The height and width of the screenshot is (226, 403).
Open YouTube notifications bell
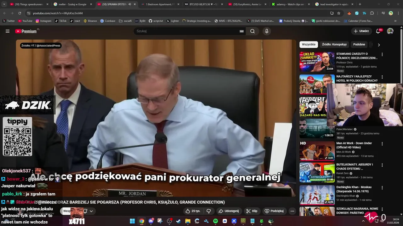click(378, 31)
